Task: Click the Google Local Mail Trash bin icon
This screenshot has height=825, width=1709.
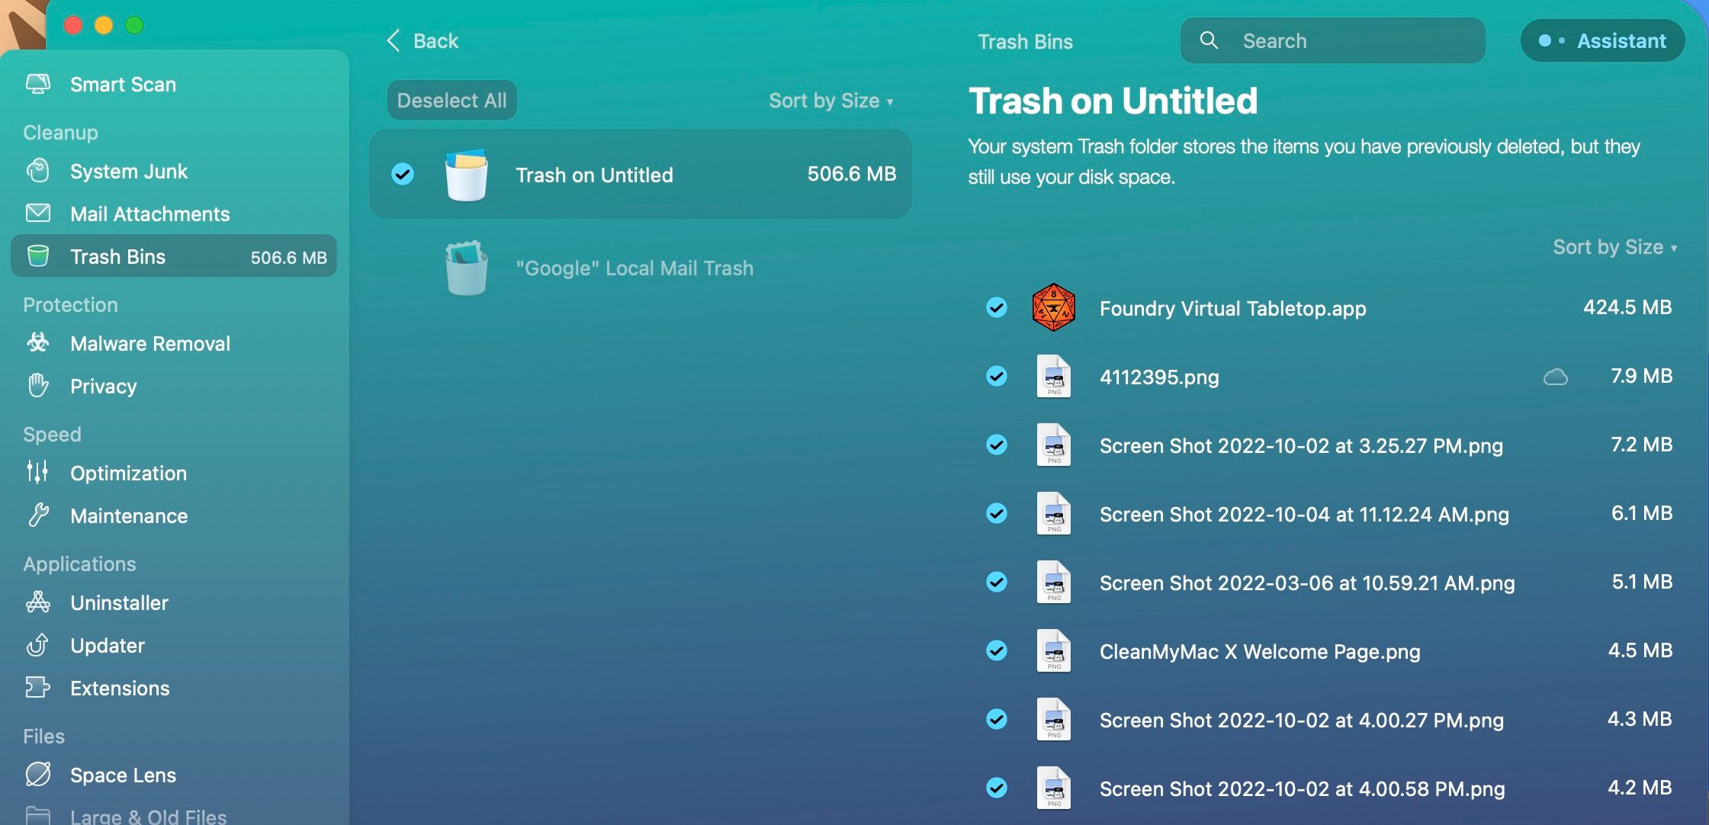Action: point(467,268)
